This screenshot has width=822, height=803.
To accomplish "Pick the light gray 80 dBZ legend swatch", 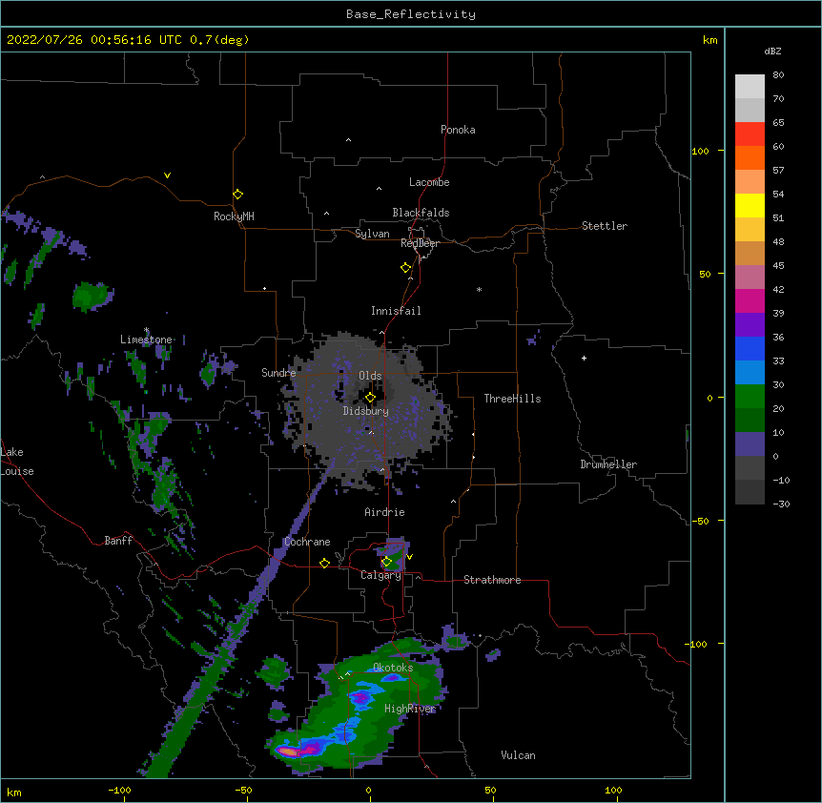I will pos(750,87).
